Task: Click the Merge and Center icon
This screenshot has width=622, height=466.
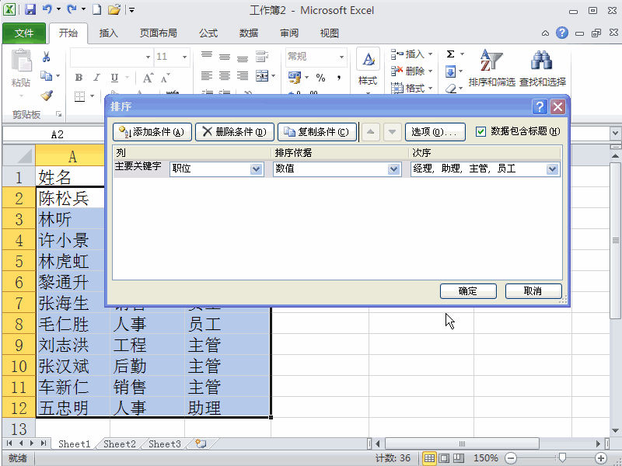Action: click(x=262, y=75)
